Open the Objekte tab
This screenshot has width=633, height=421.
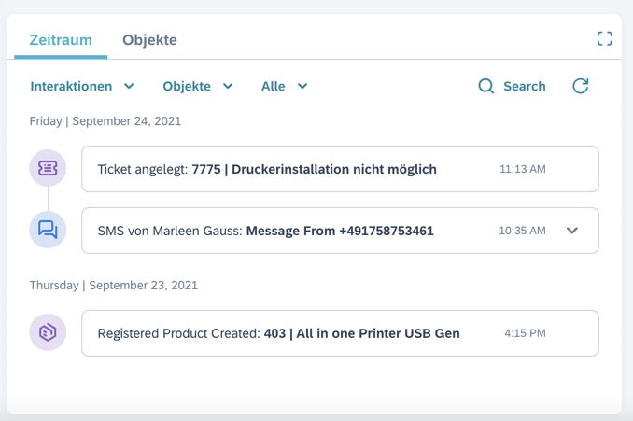click(149, 40)
